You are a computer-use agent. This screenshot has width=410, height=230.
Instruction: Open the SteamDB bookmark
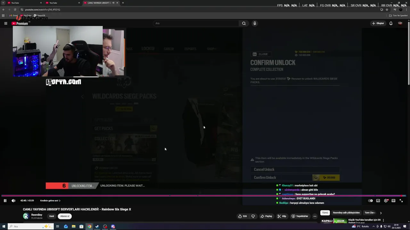click(x=39, y=16)
